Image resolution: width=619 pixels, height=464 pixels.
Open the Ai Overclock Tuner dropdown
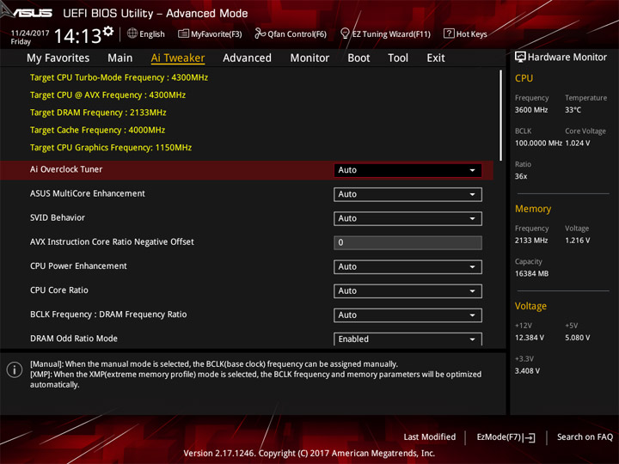coord(408,170)
